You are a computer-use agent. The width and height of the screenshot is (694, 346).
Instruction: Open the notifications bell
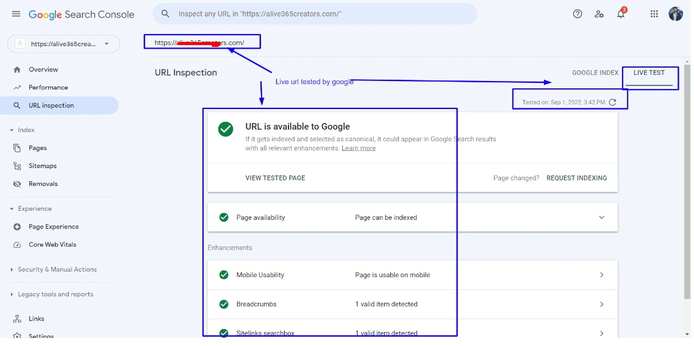(621, 14)
